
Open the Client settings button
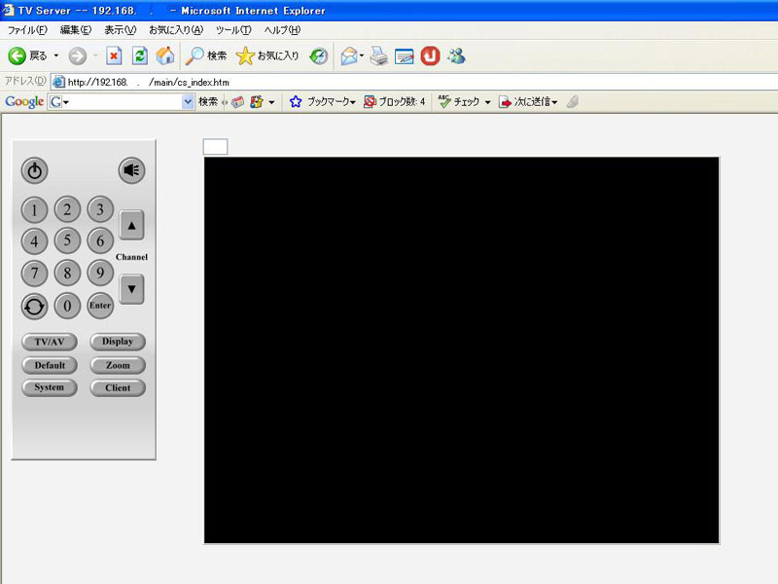pos(118,387)
